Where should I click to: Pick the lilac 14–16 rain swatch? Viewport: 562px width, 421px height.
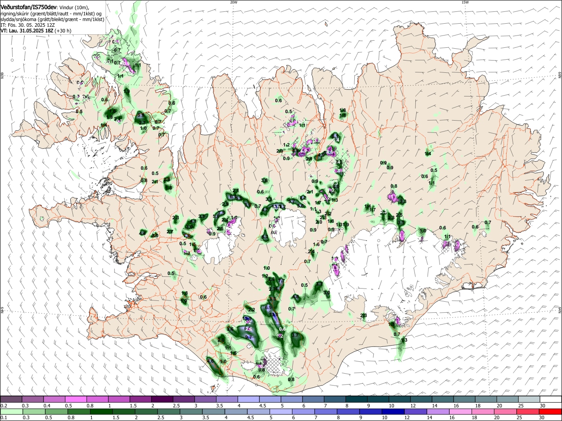(438, 411)
